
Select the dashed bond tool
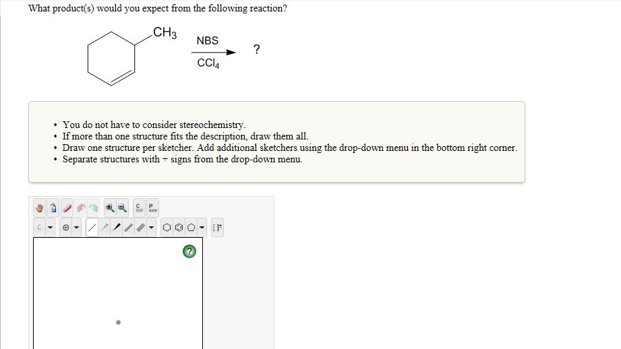point(105,228)
